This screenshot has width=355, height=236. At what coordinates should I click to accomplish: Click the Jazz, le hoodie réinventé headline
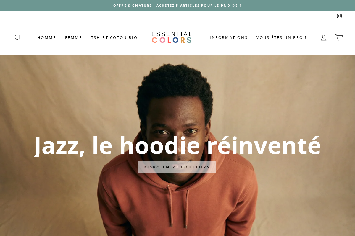coord(177,145)
